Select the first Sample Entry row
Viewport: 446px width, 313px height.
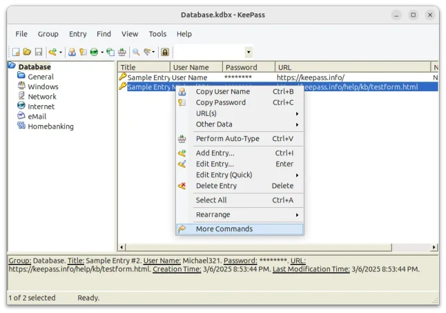pyautogui.click(x=278, y=77)
